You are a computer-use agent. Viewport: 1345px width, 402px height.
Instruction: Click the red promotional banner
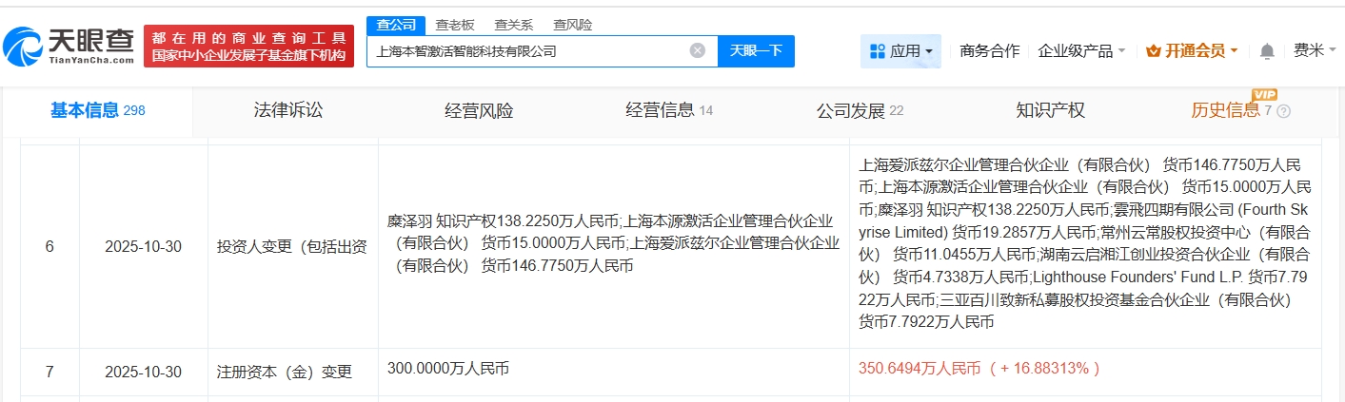[x=249, y=46]
